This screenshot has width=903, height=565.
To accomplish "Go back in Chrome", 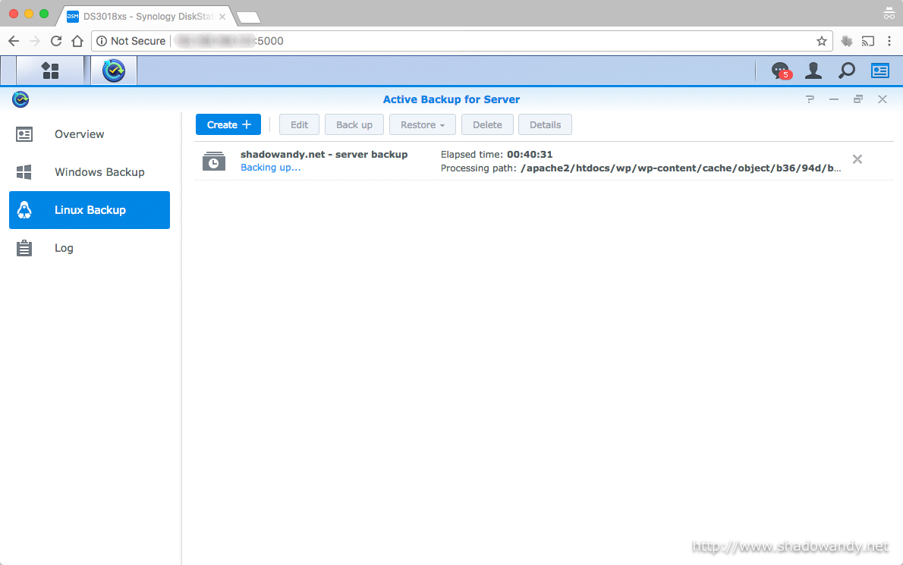I will pos(14,41).
